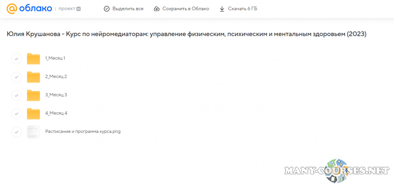The image size is (394, 187).
Task: Select checkbox for Расписание и программа курса.png
Action: click(x=17, y=132)
